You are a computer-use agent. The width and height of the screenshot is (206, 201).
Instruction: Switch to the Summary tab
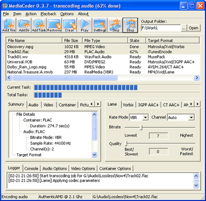click(x=16, y=104)
